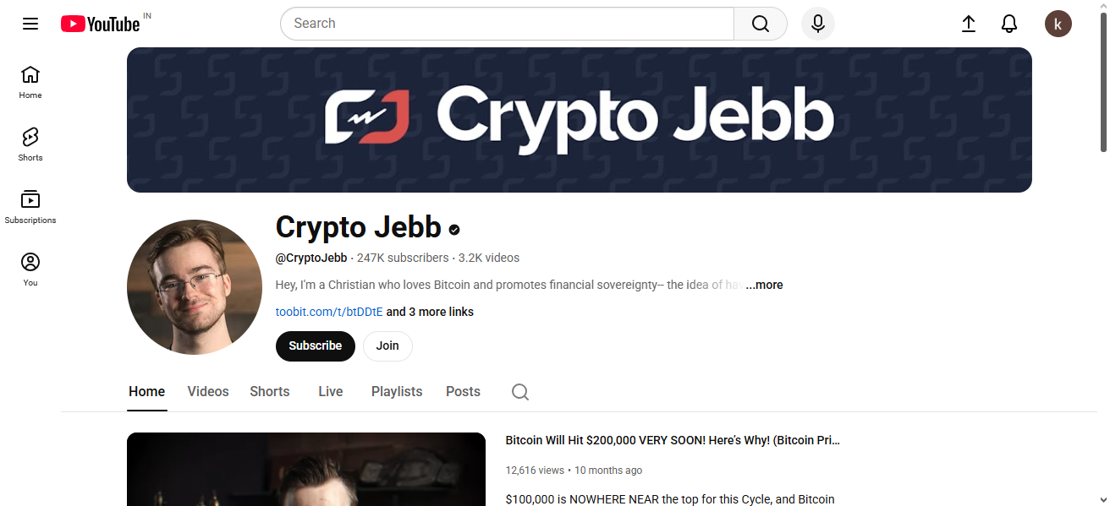The height and width of the screenshot is (506, 1110).
Task: Select the Posts tab
Action: [x=463, y=392]
